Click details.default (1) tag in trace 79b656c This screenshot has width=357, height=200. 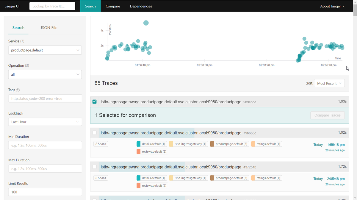click(152, 144)
